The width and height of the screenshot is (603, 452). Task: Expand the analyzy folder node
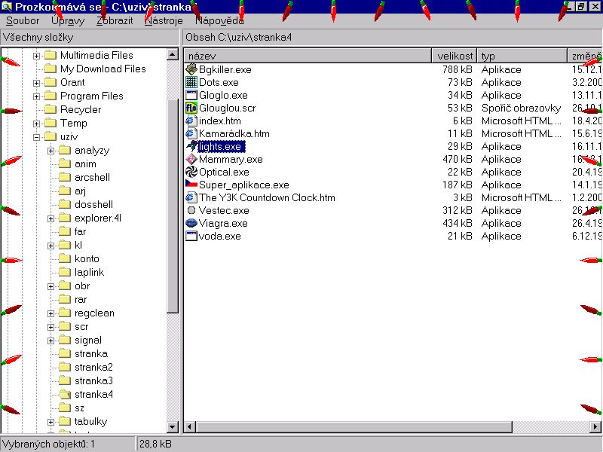[x=51, y=151]
